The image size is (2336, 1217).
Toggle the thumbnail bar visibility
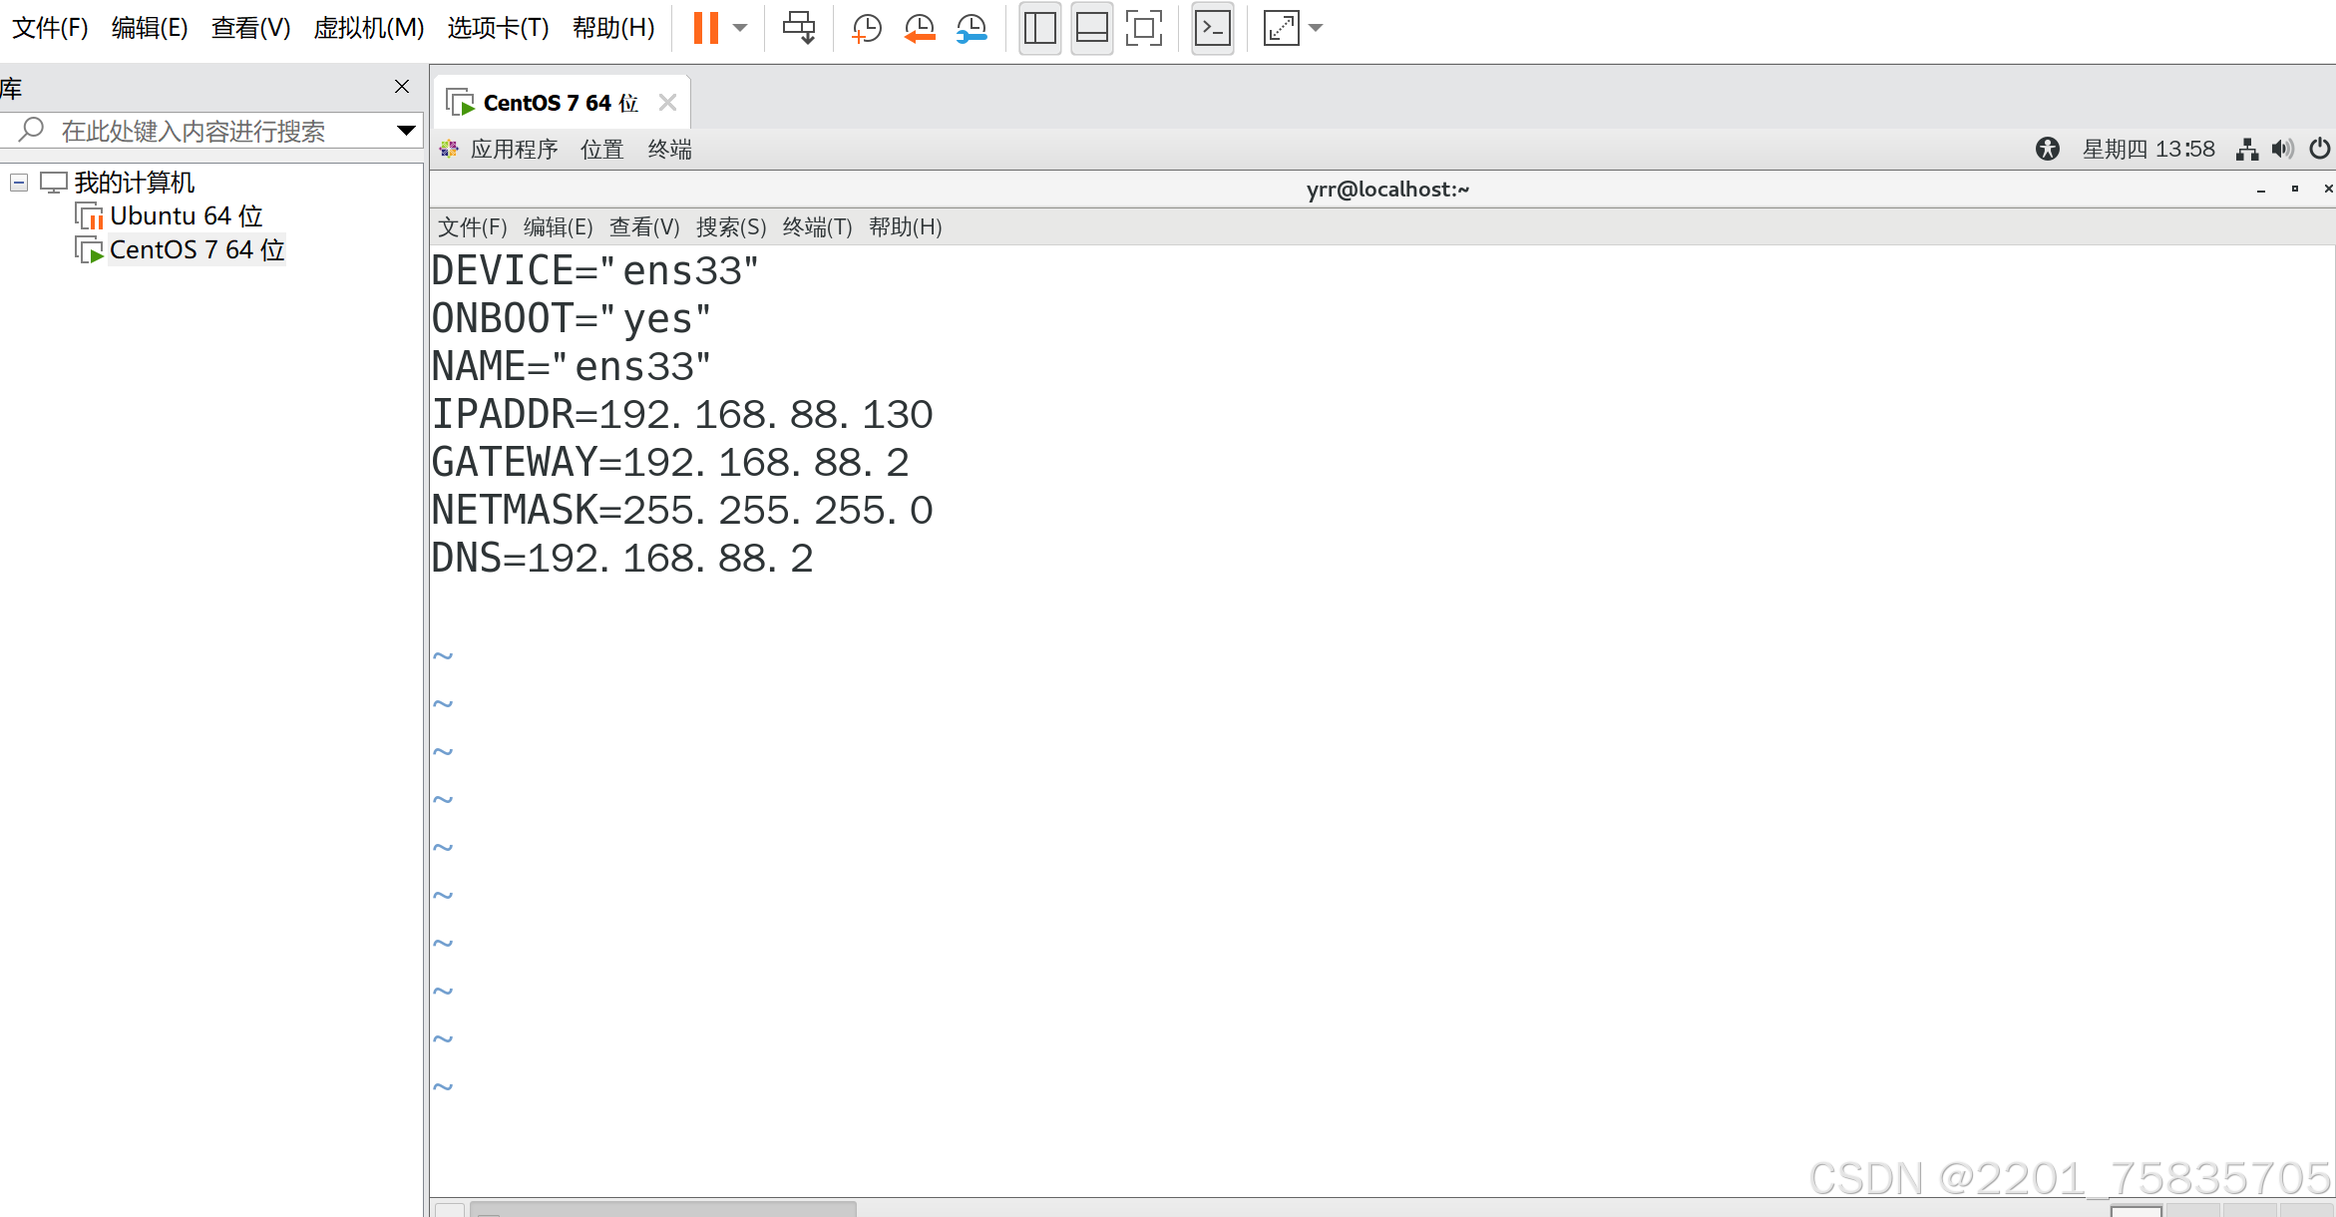[x=1092, y=28]
